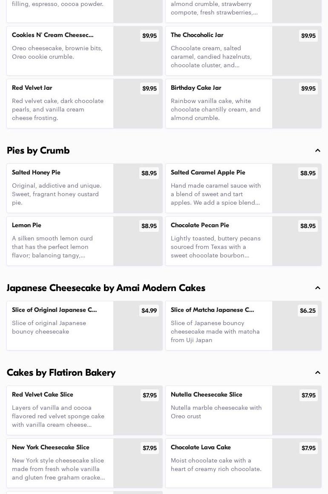Click the Cakes by Flatiron Bakery heading
328x494 pixels.
point(61,373)
